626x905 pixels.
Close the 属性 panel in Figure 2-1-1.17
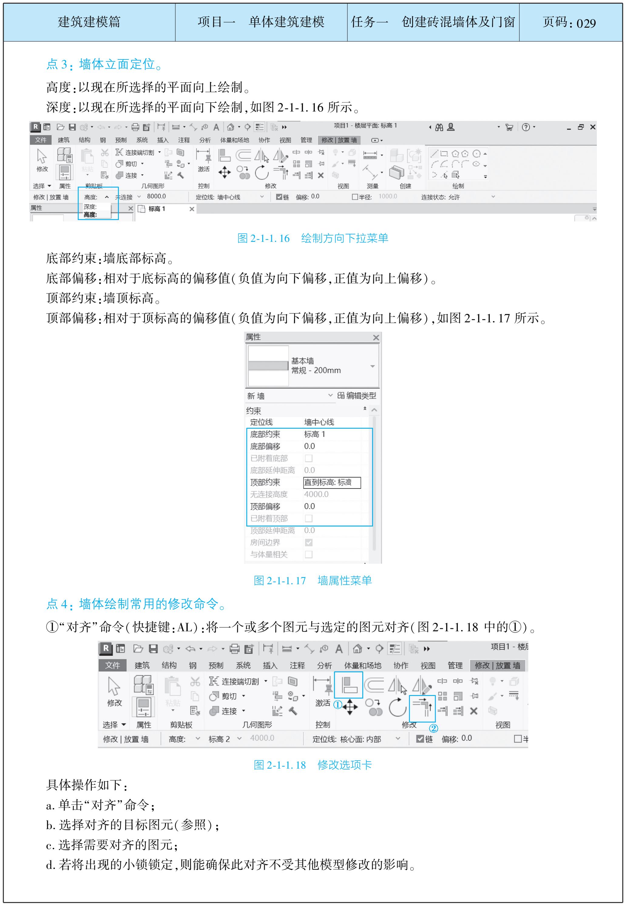point(376,337)
